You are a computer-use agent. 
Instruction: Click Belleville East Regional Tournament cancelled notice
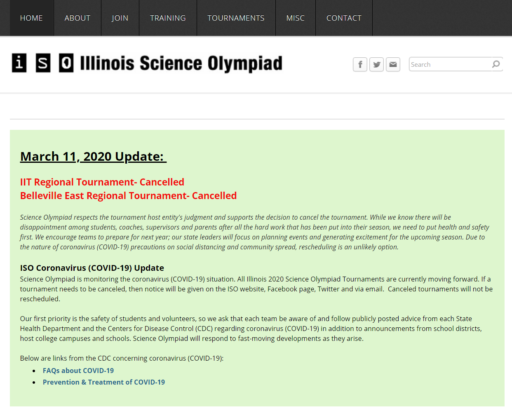128,196
